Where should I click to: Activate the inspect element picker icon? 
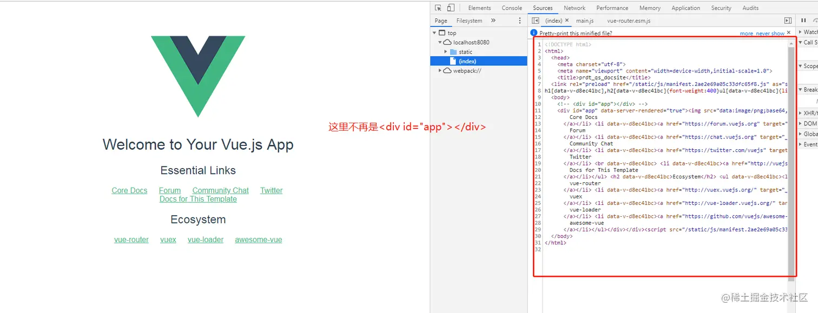click(438, 8)
